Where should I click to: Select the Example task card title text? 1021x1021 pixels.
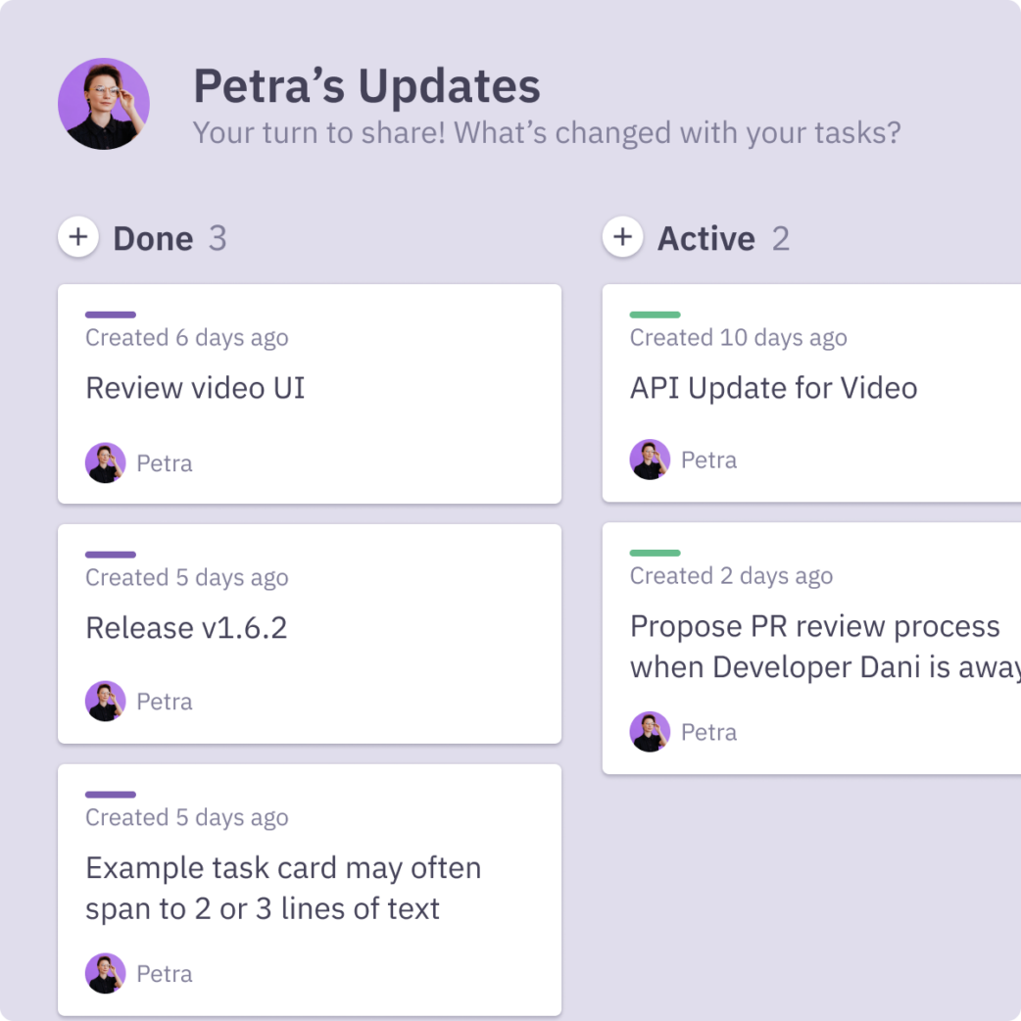[x=283, y=888]
